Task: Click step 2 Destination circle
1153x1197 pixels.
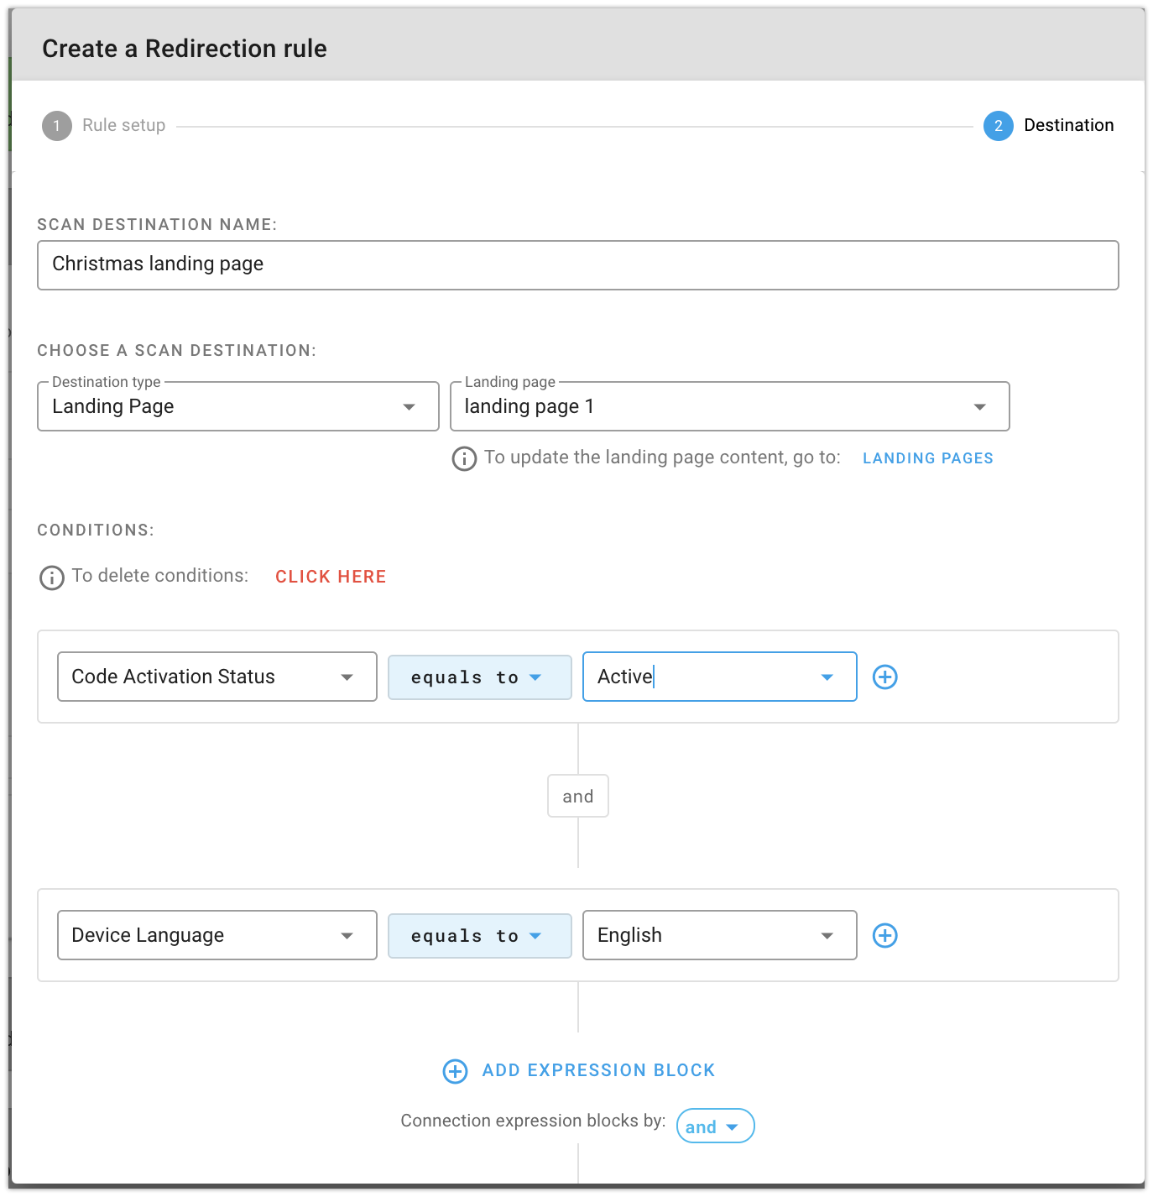Action: (x=999, y=126)
